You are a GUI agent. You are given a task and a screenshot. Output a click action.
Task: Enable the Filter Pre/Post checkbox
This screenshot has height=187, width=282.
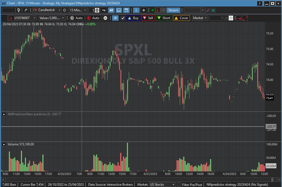tap(179, 185)
